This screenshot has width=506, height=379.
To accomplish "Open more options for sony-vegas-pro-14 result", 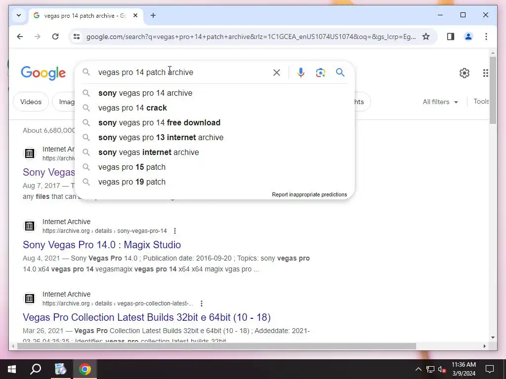I will [x=175, y=231].
